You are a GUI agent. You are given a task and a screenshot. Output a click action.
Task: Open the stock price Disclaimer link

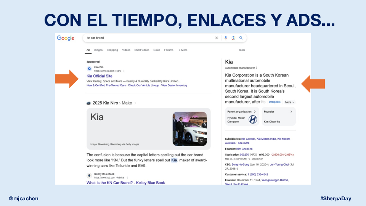tap(257, 159)
